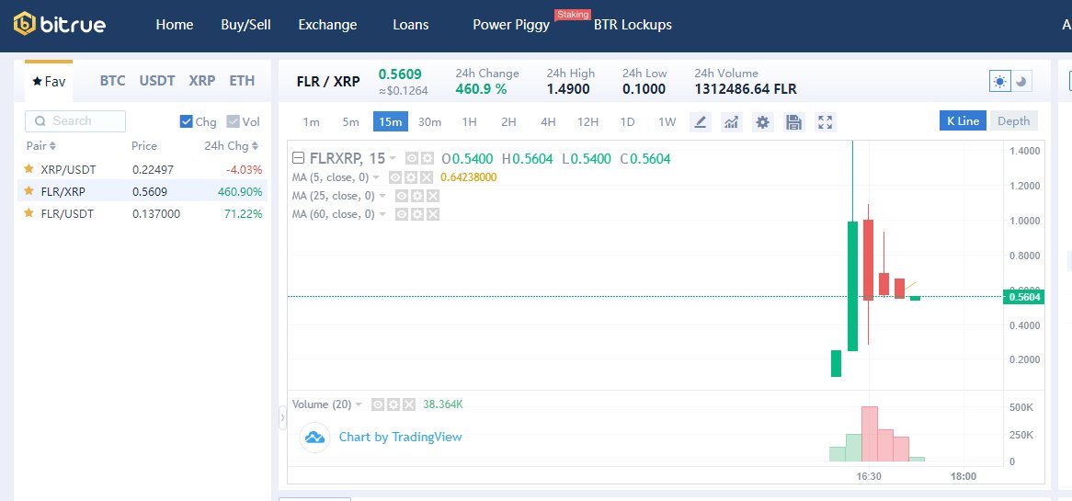Open MA (60, close, 0) dropdown arrow
1072x501 pixels.
tap(382, 214)
